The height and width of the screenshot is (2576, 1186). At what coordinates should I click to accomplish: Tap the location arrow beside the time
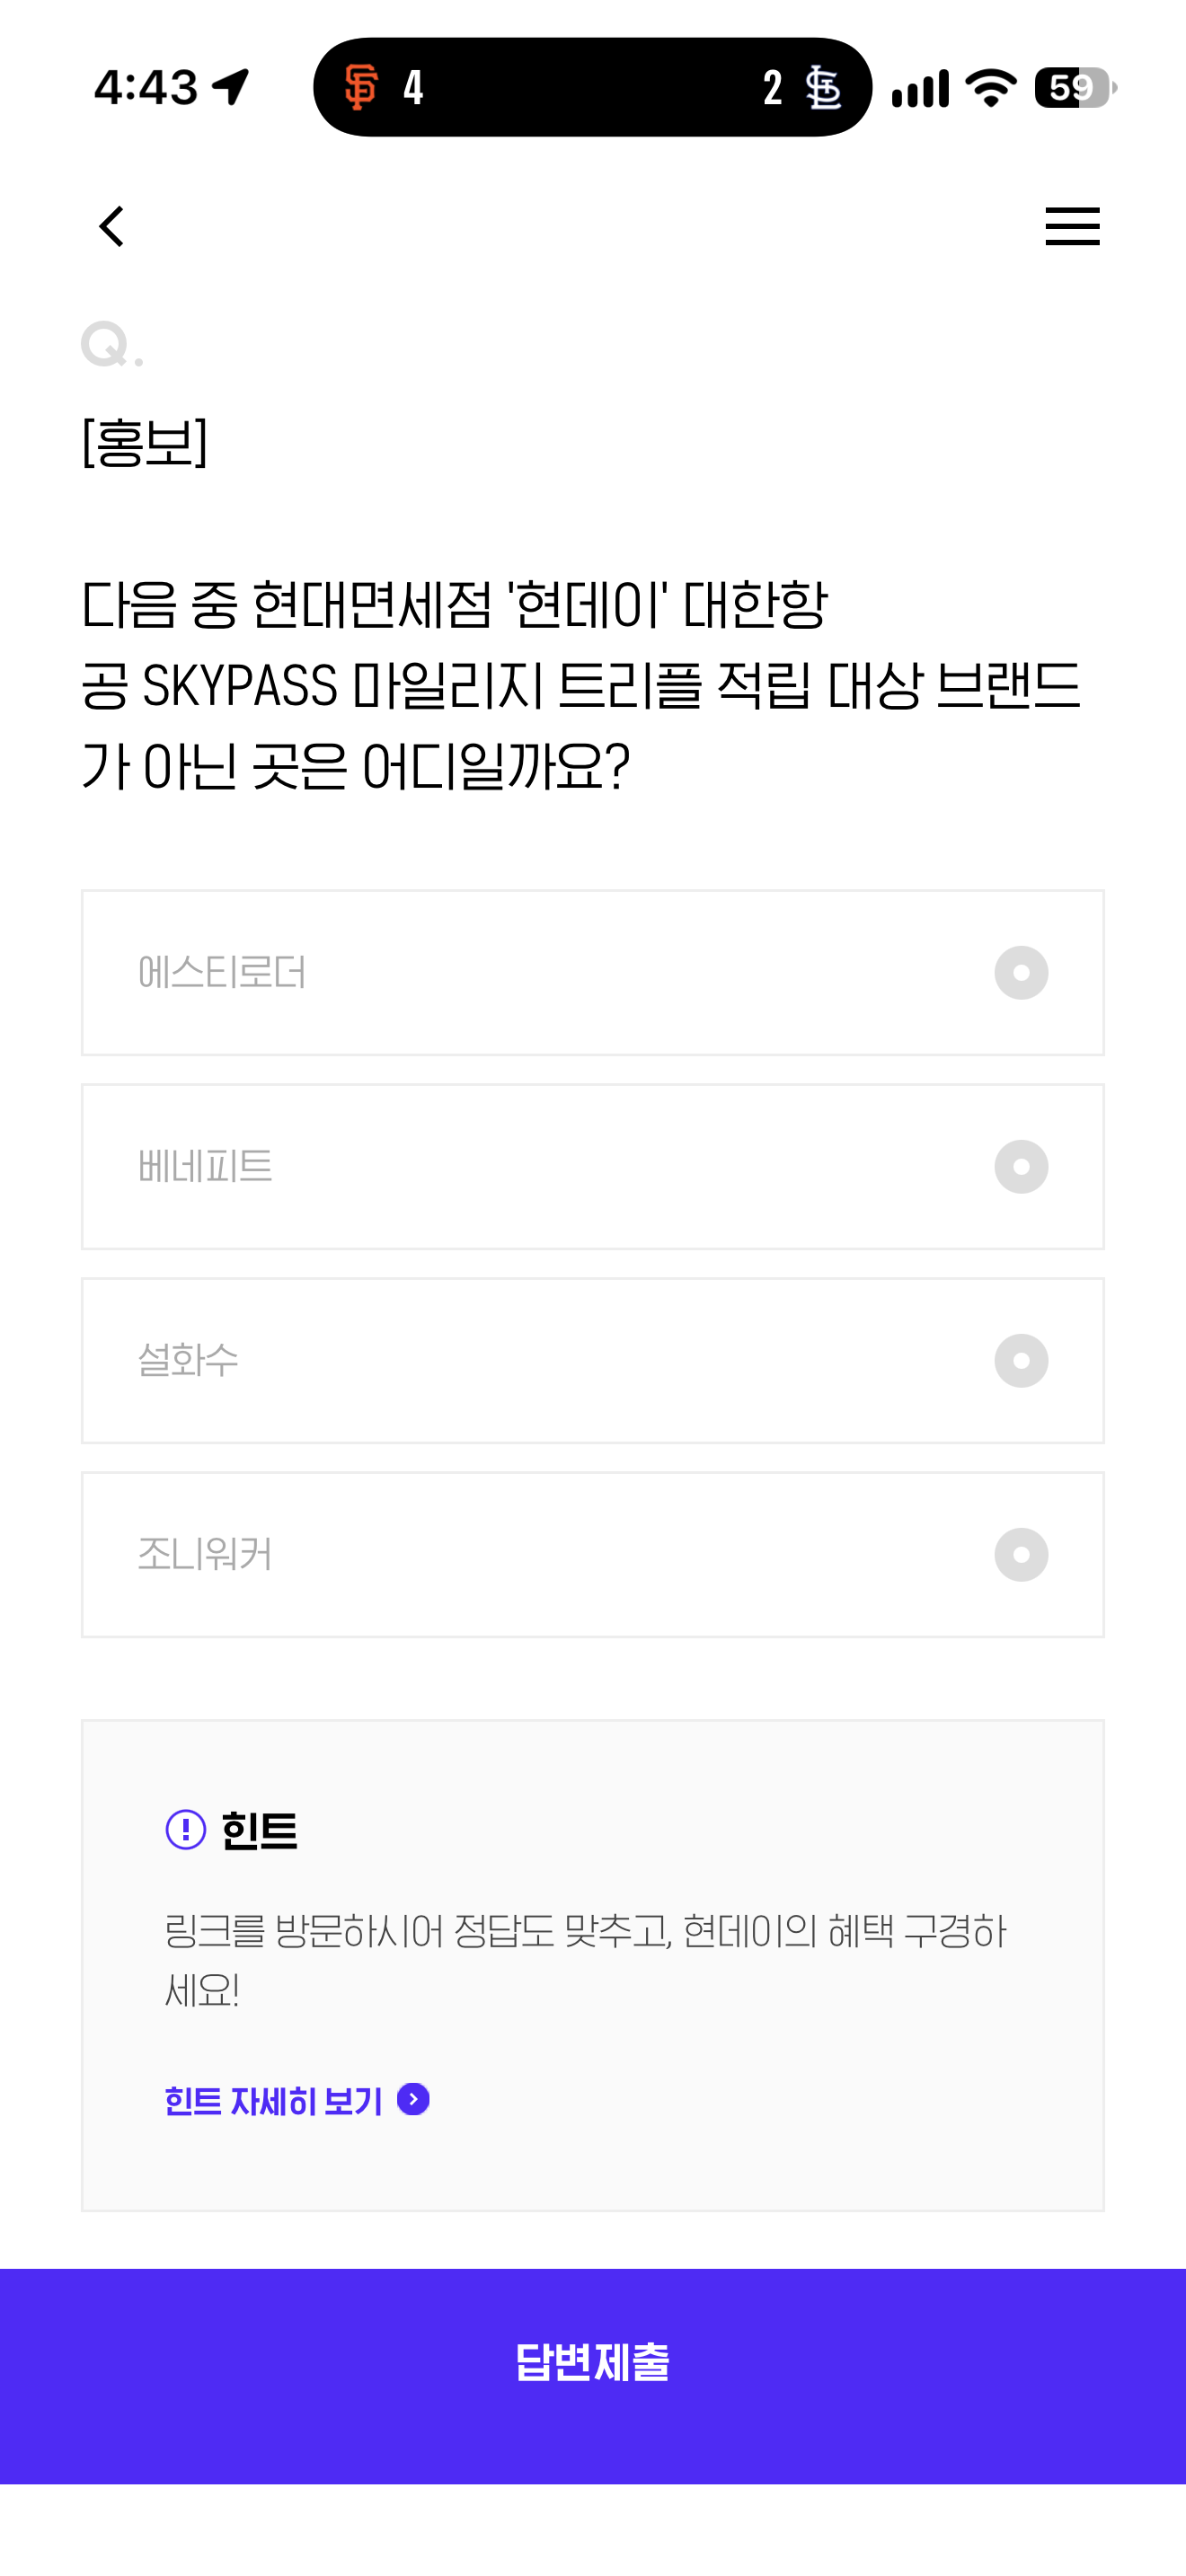[x=231, y=87]
